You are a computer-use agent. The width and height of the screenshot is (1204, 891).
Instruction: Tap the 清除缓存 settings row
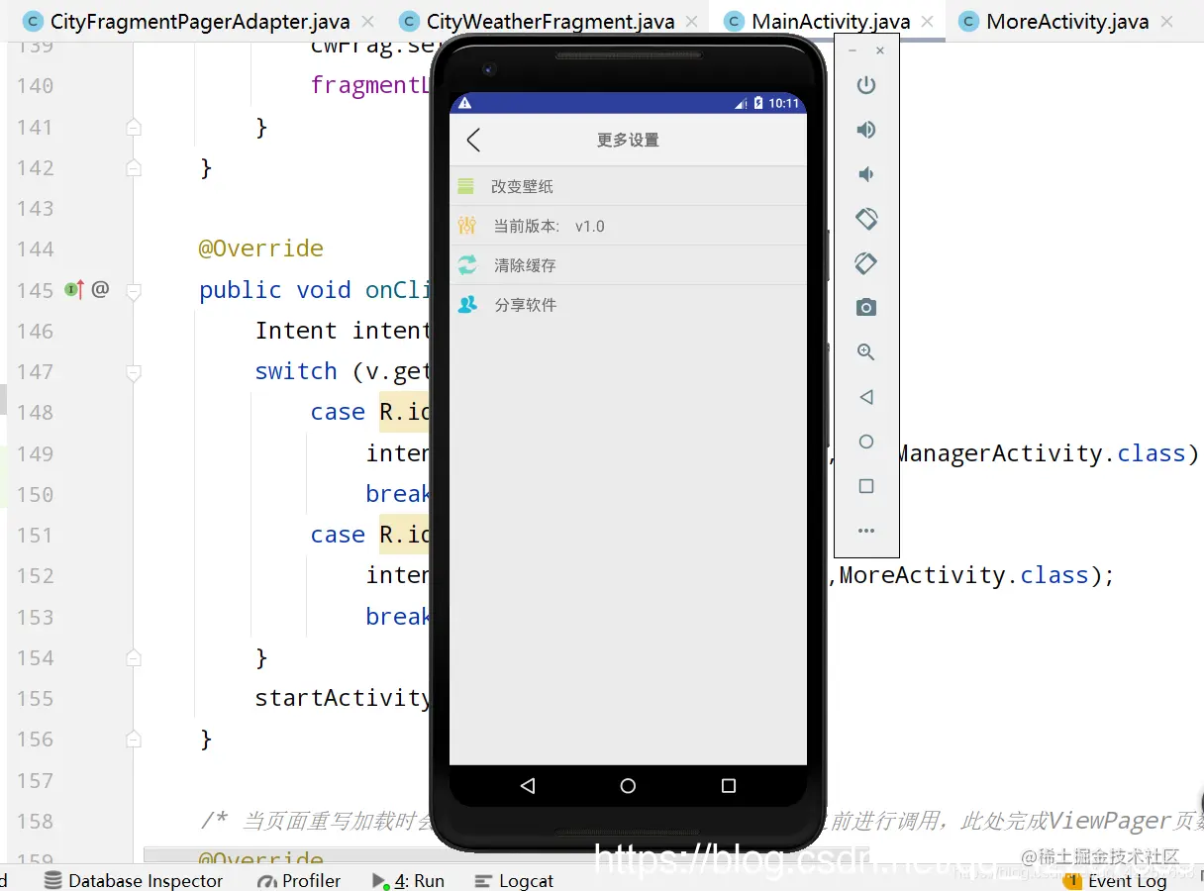[x=628, y=265]
